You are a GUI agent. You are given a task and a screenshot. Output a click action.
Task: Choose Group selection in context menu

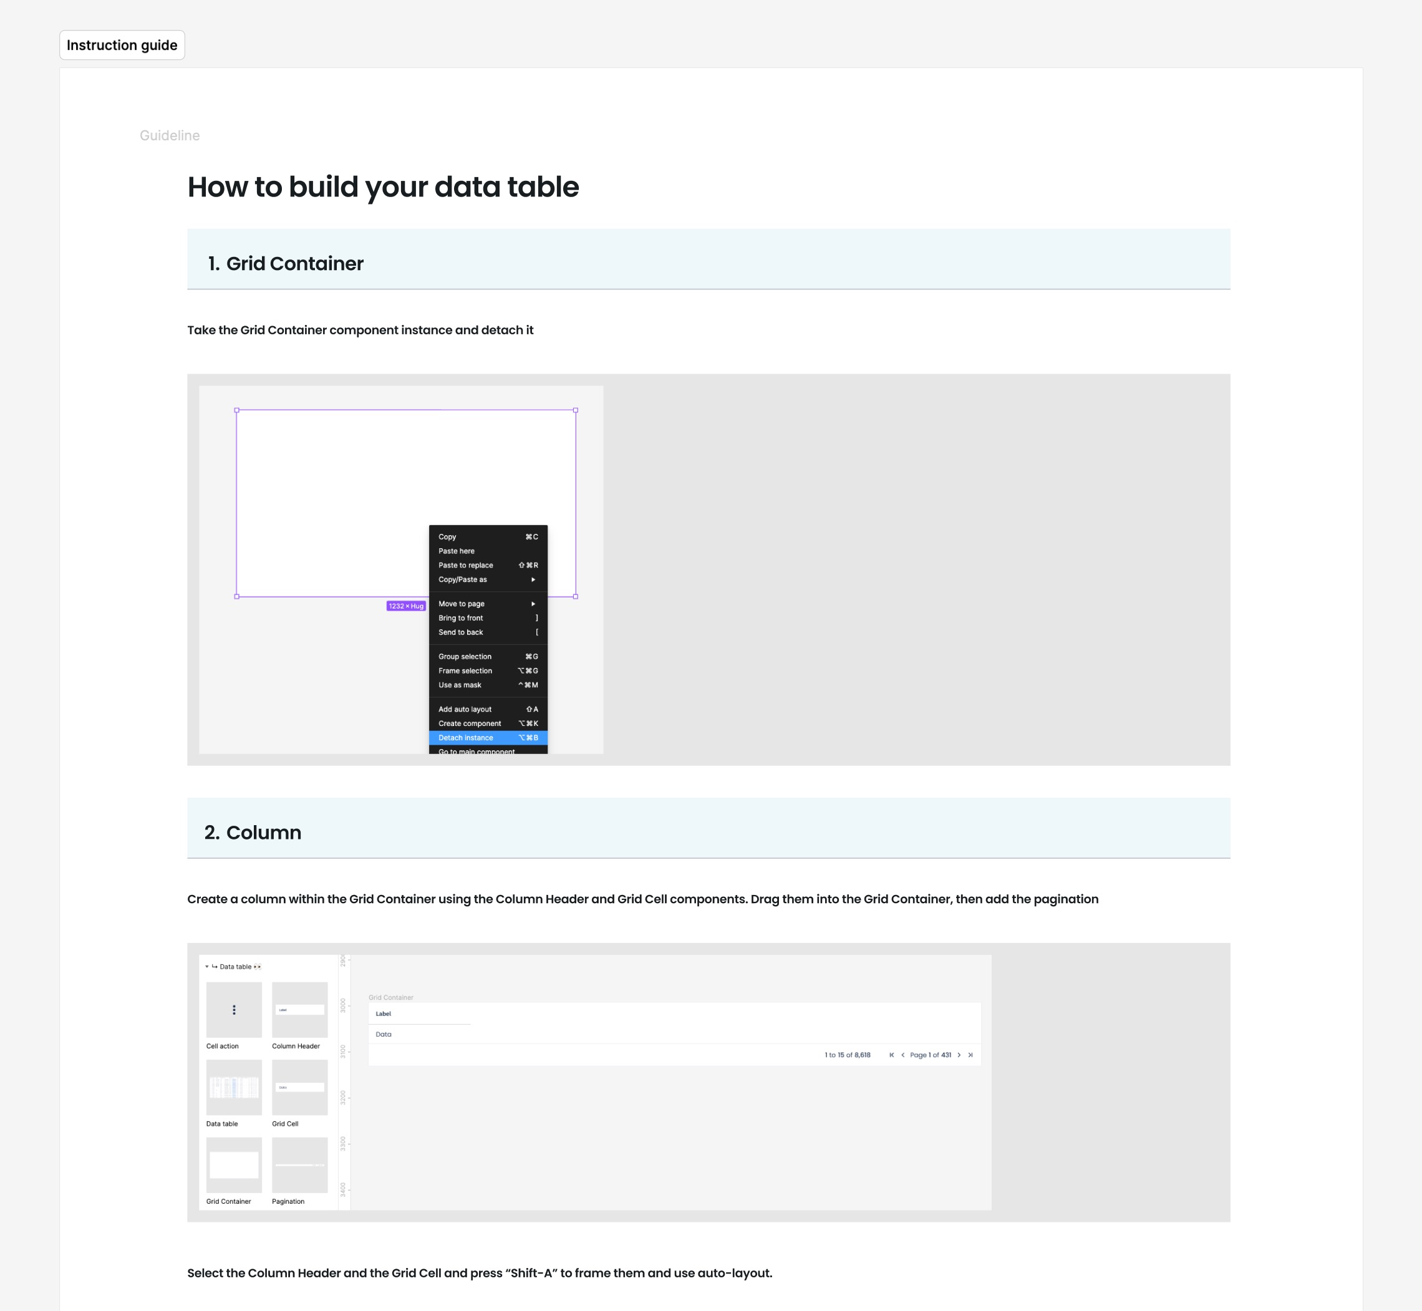(488, 656)
